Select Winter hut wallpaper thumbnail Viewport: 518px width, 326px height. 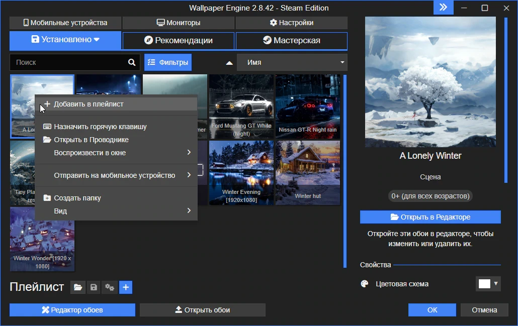point(308,173)
